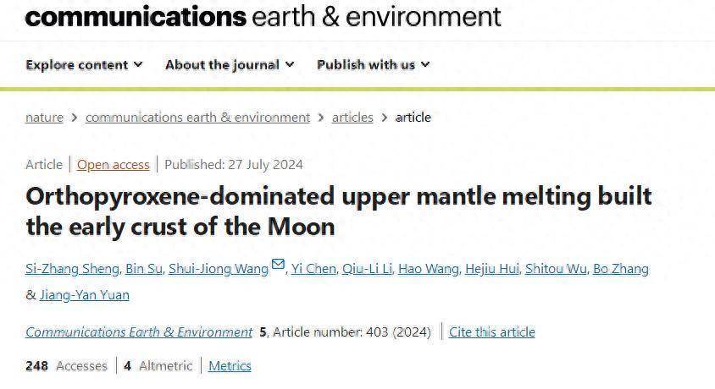715x389 pixels.
Task: Click author Jiang-Yan Yuan
Action: point(85,295)
